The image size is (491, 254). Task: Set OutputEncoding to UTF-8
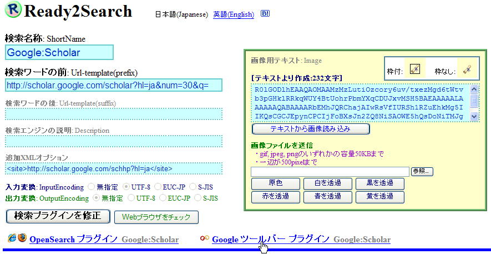pyautogui.click(x=131, y=198)
